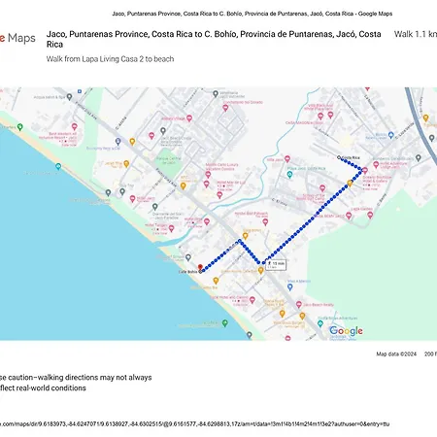Select the Jaco Beach Realty pink pin
The image size is (437, 437).
coord(299,305)
